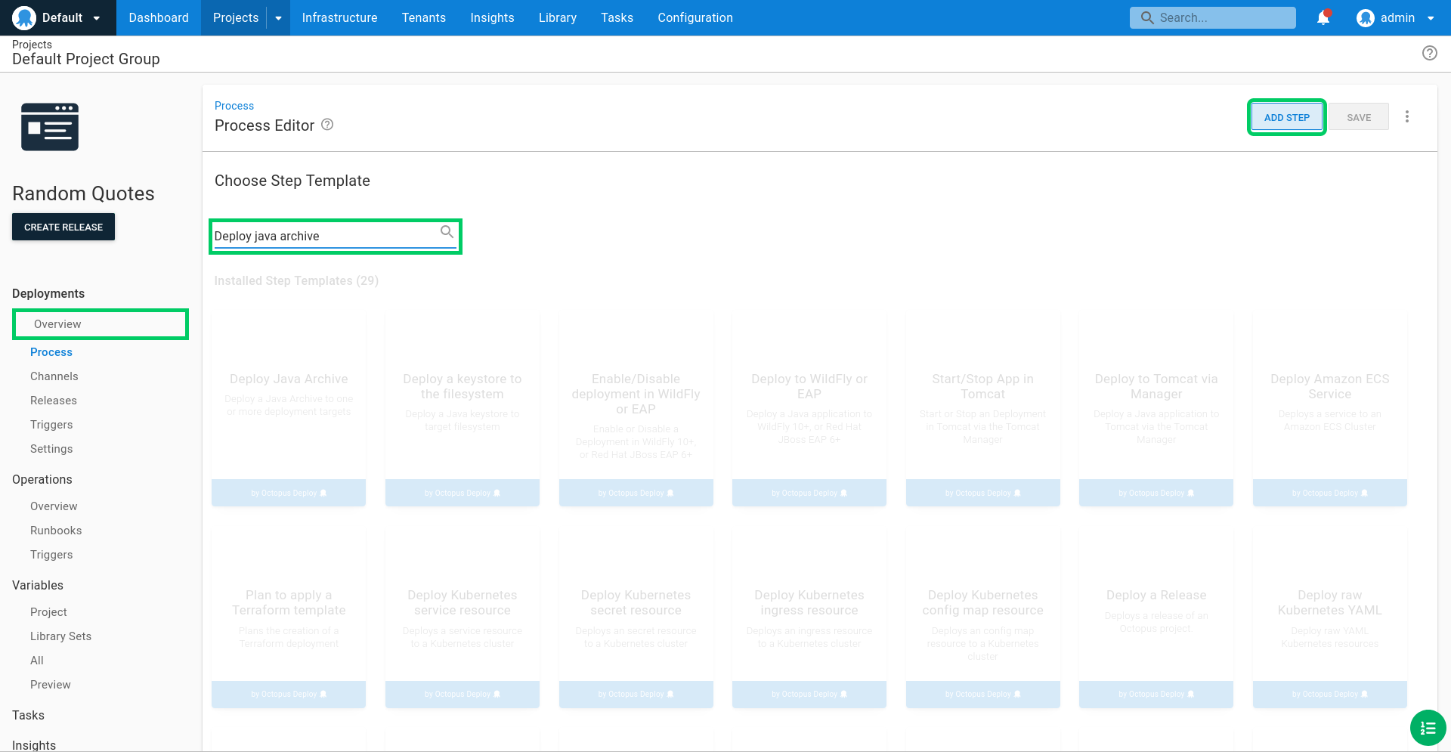Open Insights in the project sidebar
Viewport: 1451px width, 752px height.
click(x=34, y=744)
